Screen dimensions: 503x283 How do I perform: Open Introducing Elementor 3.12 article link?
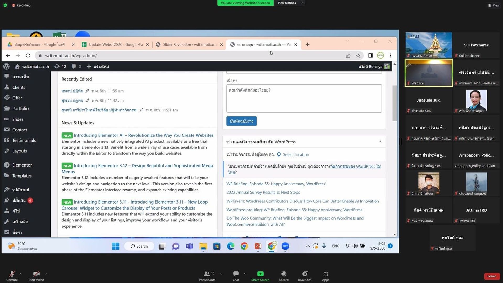(x=137, y=168)
